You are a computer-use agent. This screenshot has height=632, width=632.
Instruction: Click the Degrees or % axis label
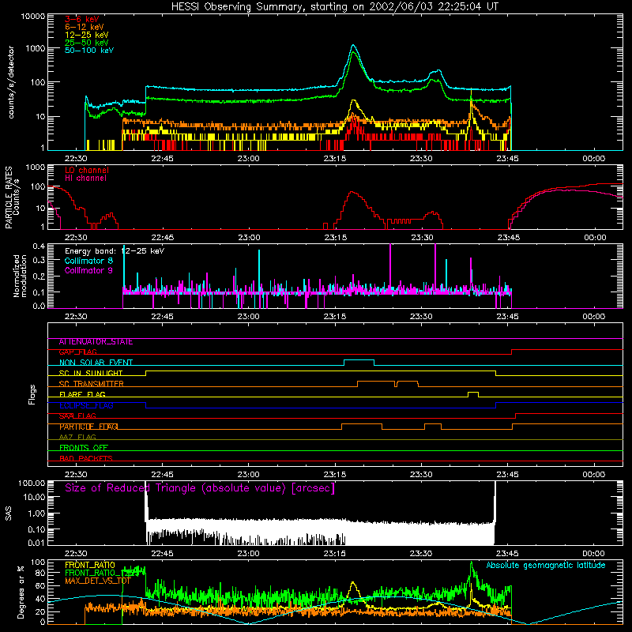[x=21, y=592]
